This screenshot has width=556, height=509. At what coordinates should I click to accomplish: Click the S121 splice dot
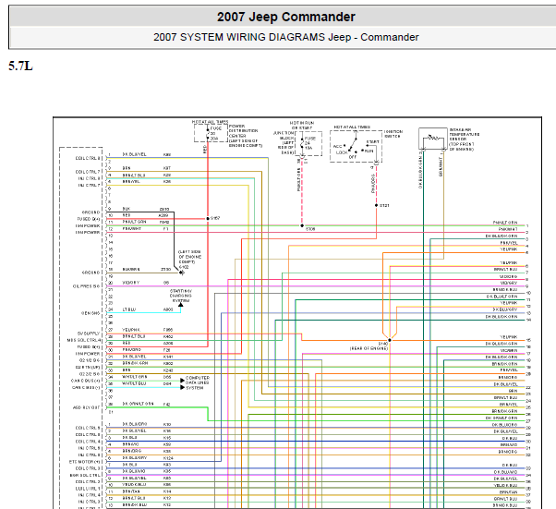[x=376, y=205]
